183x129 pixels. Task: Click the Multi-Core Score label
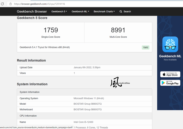(x=118, y=37)
